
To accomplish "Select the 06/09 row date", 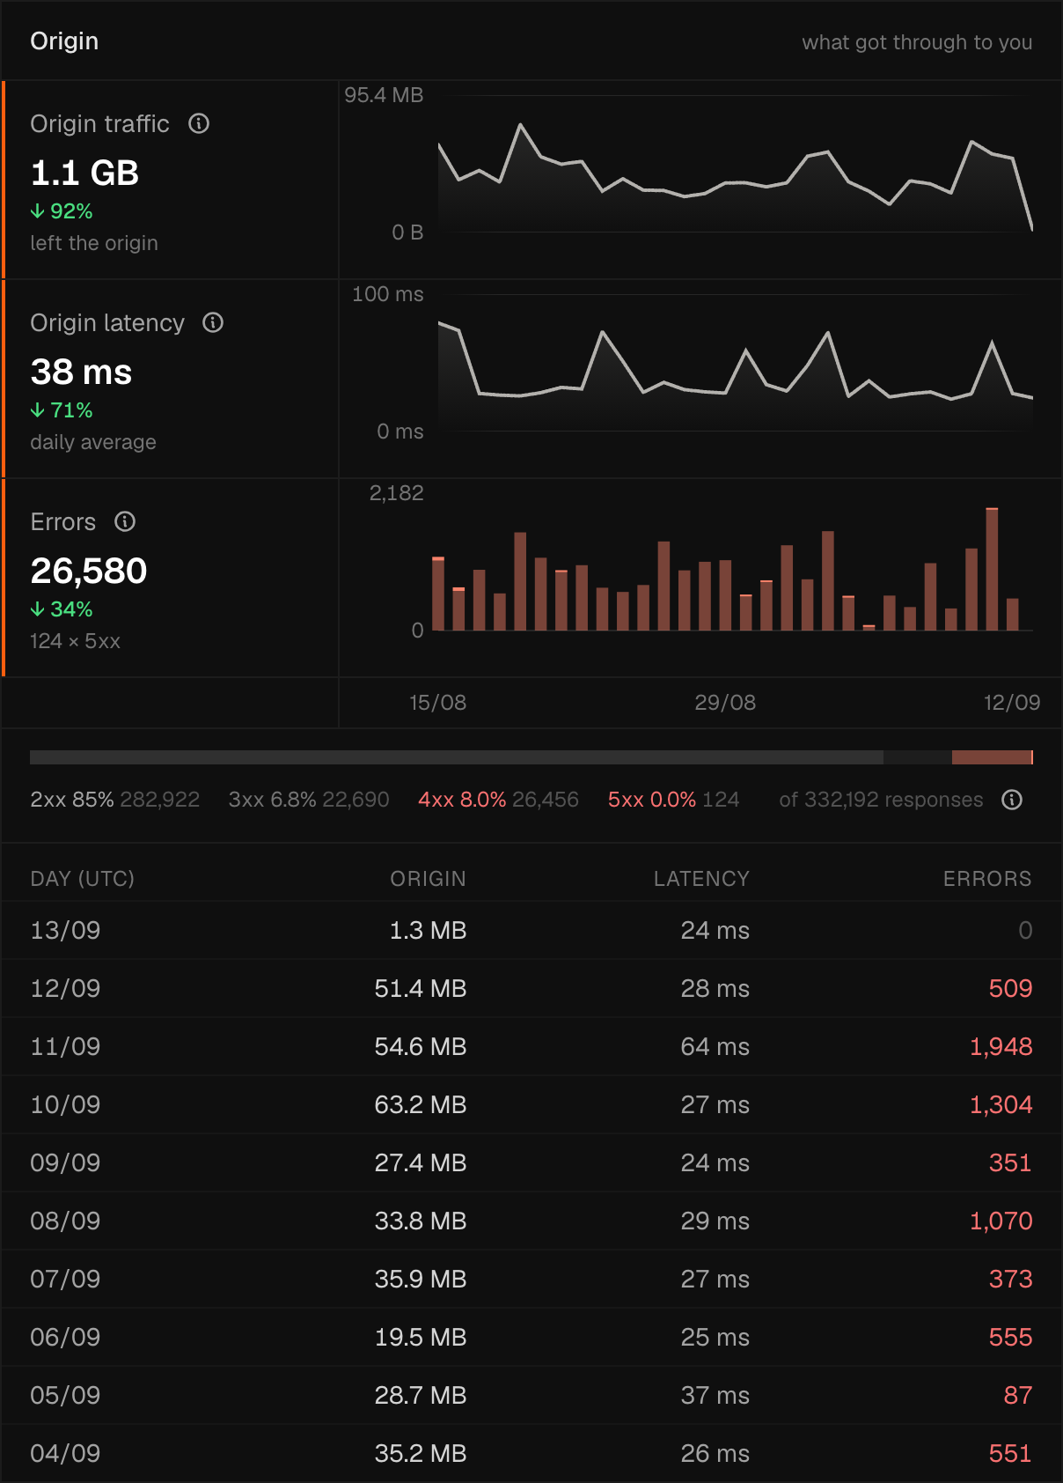I will (x=65, y=1337).
